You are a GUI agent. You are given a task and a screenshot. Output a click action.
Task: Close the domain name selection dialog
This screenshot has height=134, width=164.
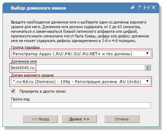point(154,8)
